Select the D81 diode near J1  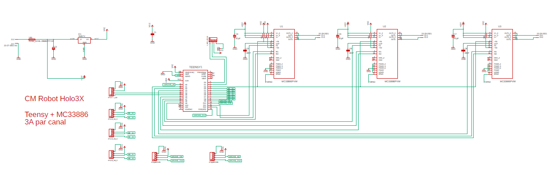pyautogui.click(x=31, y=39)
